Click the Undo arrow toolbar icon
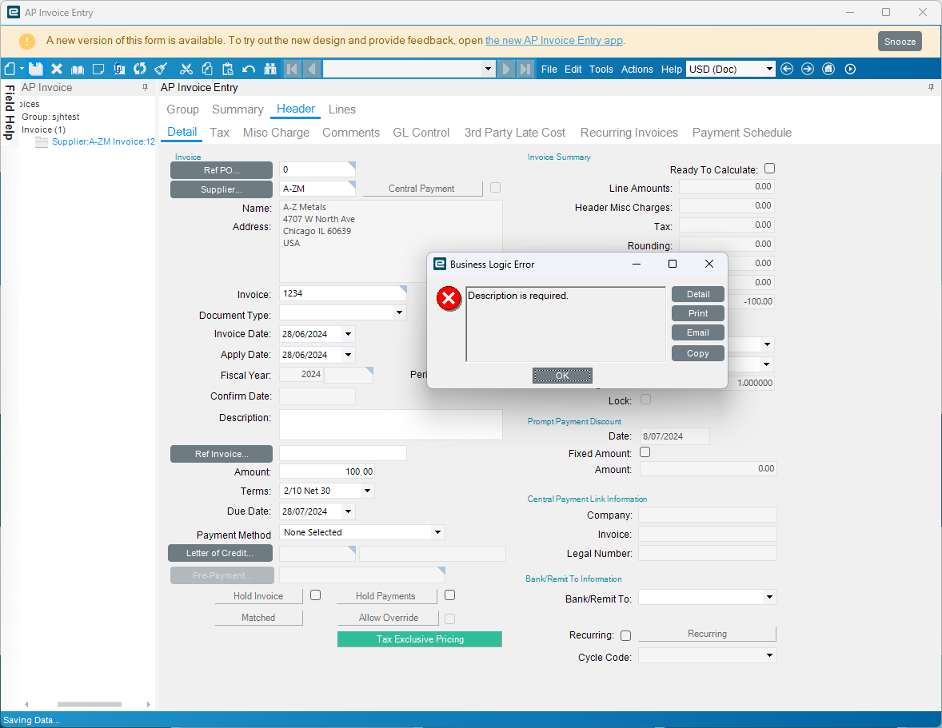The height and width of the screenshot is (728, 942). pos(249,69)
